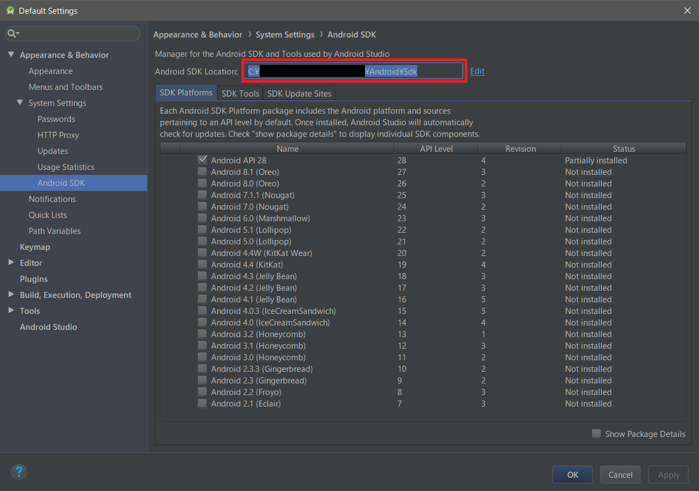Select Android SDK in the settings tree
Viewport: 699px width, 491px height.
[x=73, y=183]
